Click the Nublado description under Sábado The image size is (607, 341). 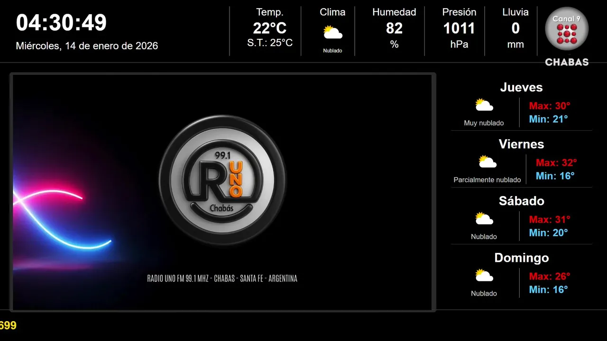coord(484,237)
